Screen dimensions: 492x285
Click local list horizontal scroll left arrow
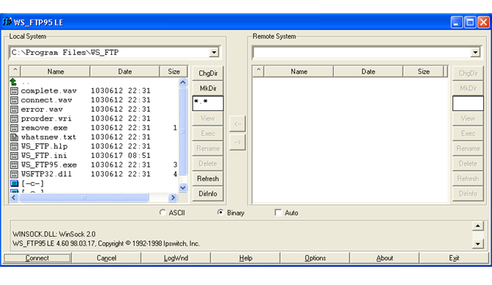[x=14, y=197]
